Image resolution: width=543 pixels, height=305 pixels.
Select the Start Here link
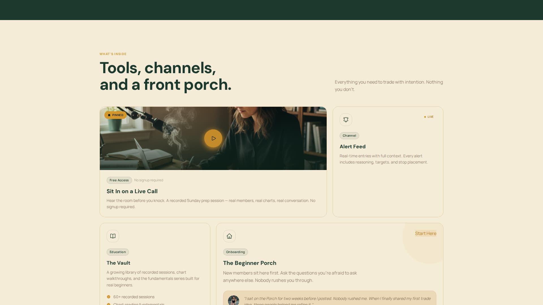[426, 233]
